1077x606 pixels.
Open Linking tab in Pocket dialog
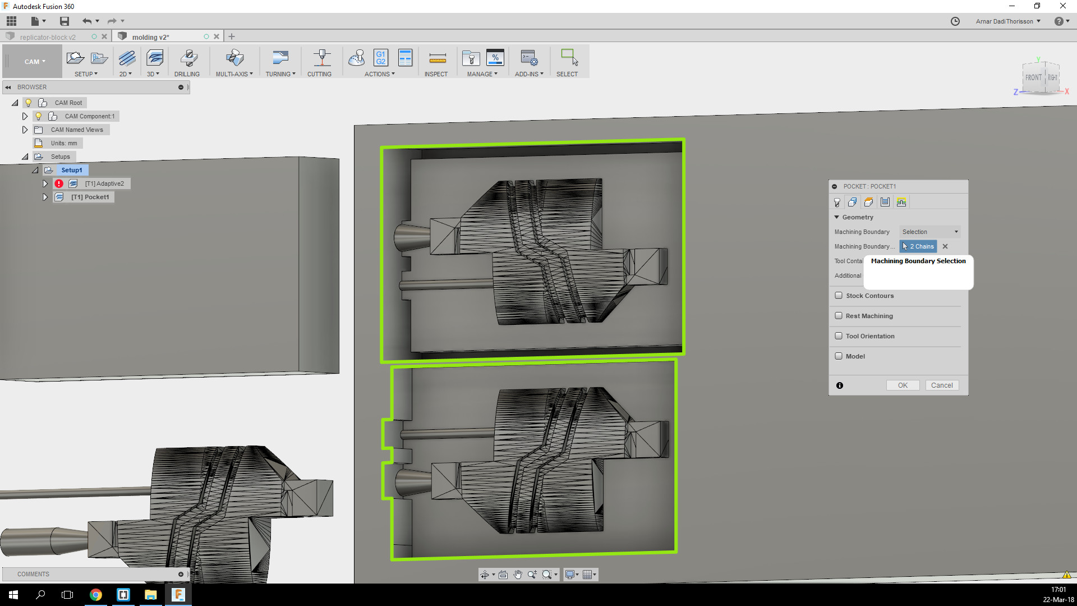point(901,202)
